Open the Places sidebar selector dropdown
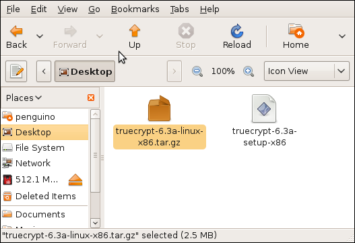The image size is (355, 243). coord(24,98)
